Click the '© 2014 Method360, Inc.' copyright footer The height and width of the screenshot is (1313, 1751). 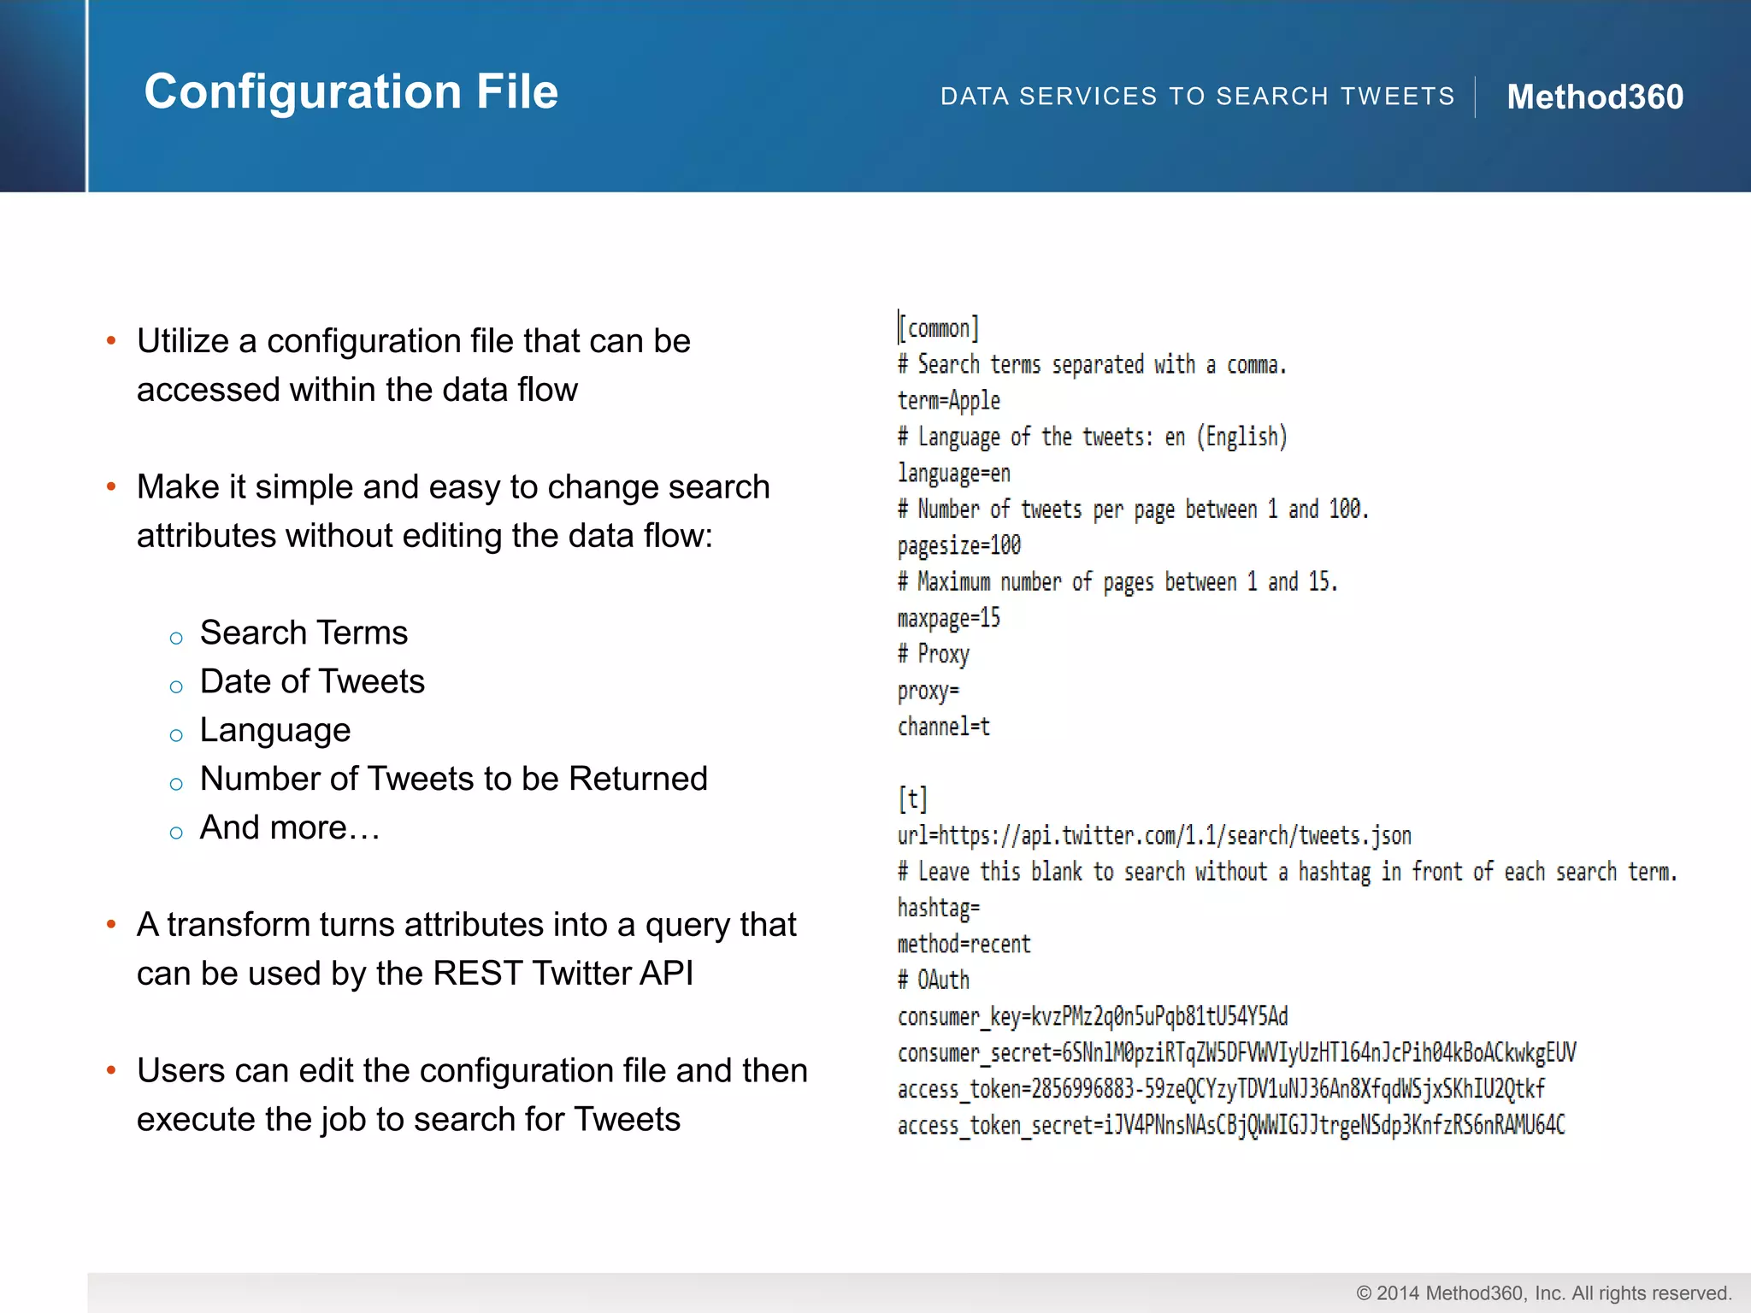[x=1544, y=1293]
